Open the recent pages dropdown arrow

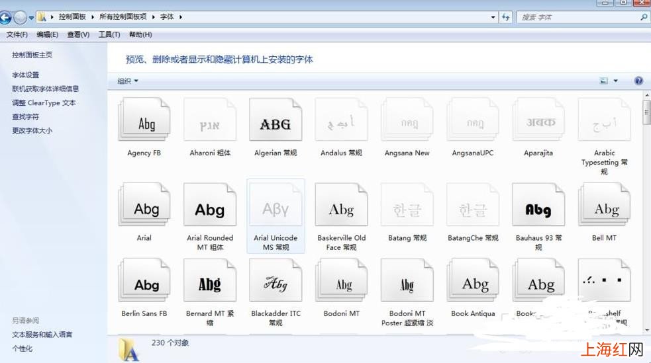tap(31, 17)
